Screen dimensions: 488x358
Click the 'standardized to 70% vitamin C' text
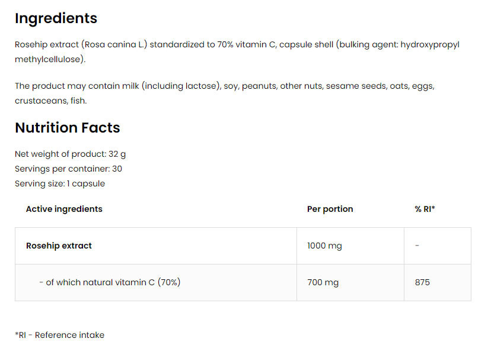click(x=212, y=45)
